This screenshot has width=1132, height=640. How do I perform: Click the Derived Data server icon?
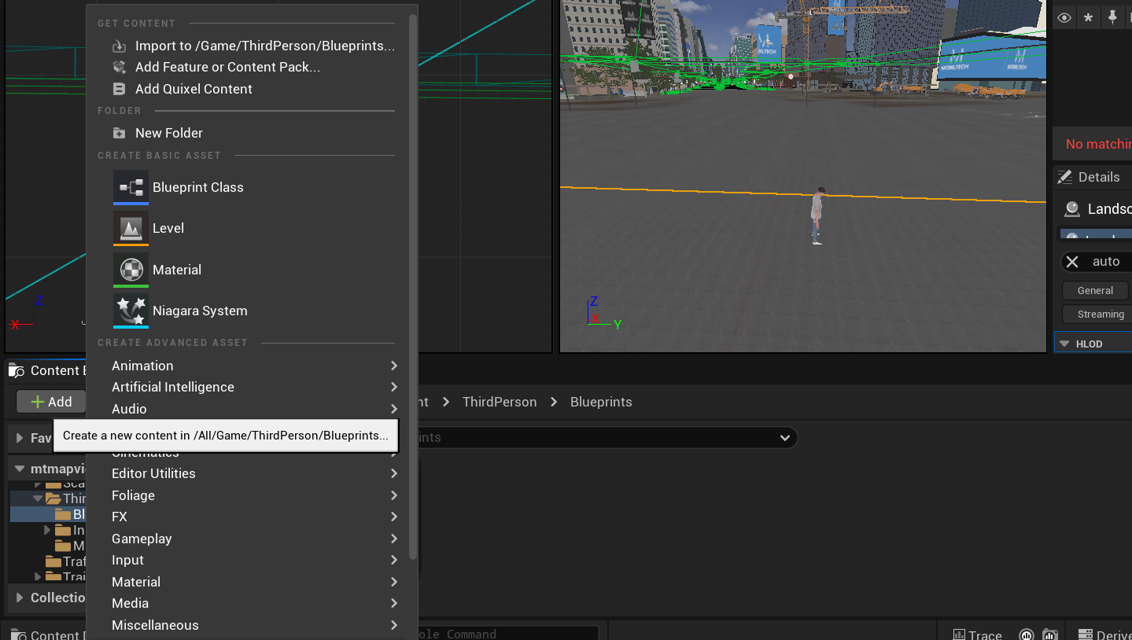pyautogui.click(x=1086, y=634)
